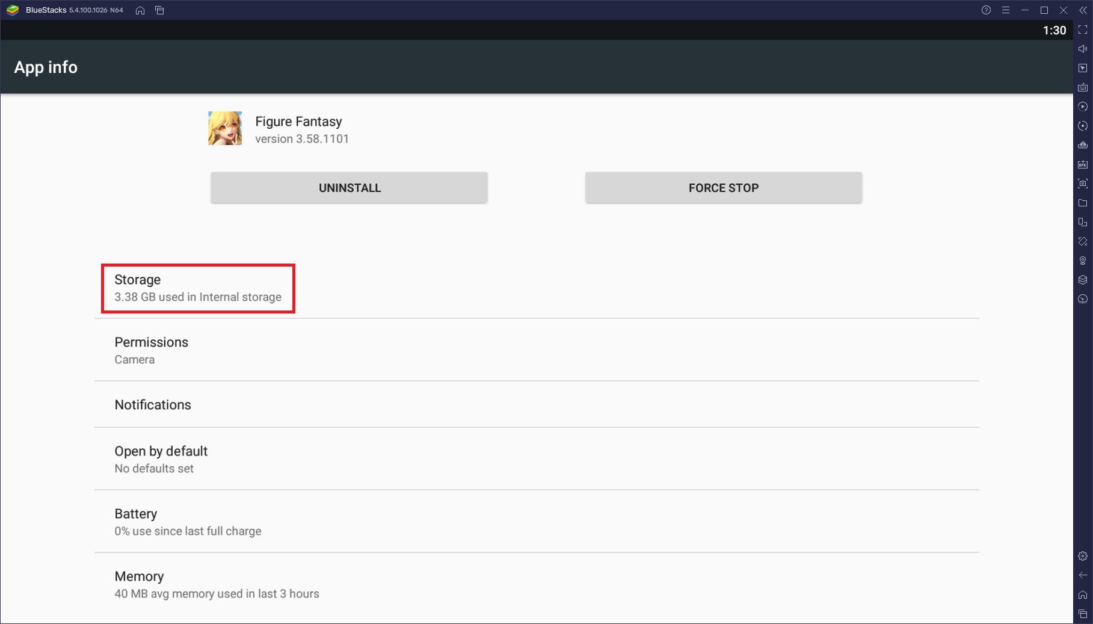This screenshot has width=1093, height=624.
Task: Click the Figure Fantasy app name
Action: coord(298,122)
